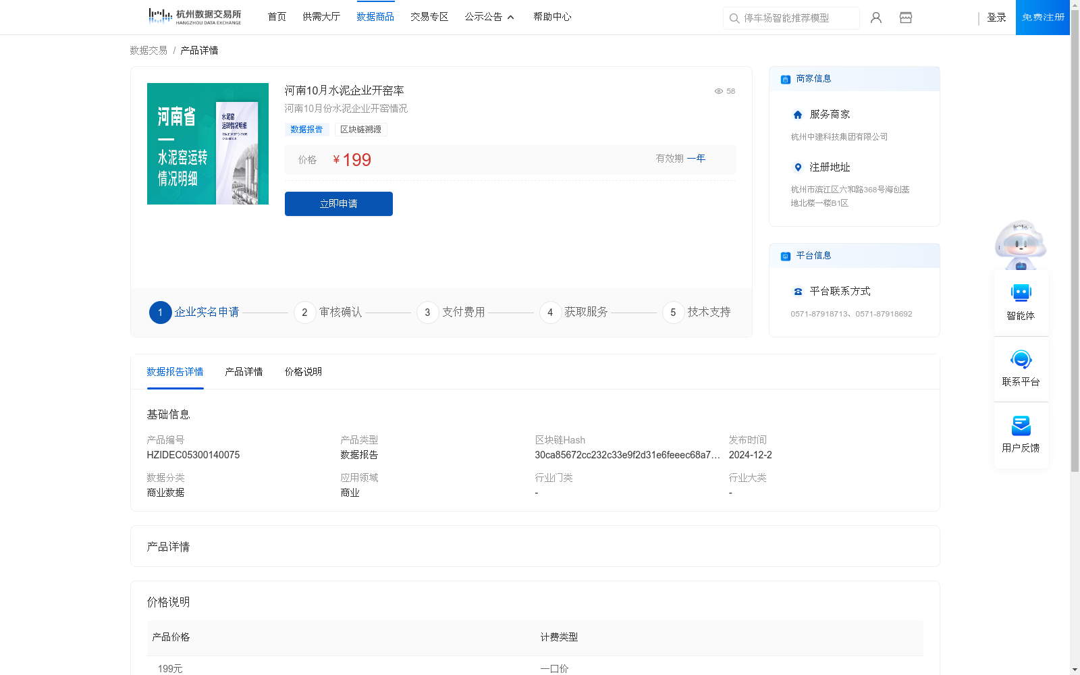
Task: Click product title 河南10月水泥企业开窑率
Action: [x=344, y=90]
